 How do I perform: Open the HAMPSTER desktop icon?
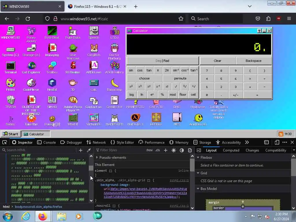[x=114, y=119]
